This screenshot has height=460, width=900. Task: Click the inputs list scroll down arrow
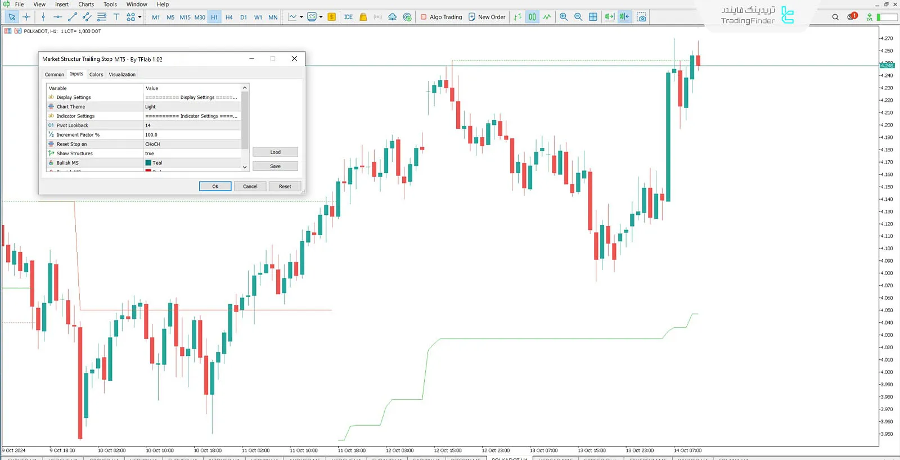245,167
